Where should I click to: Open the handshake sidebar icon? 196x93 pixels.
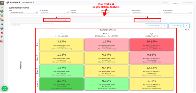click(2, 16)
